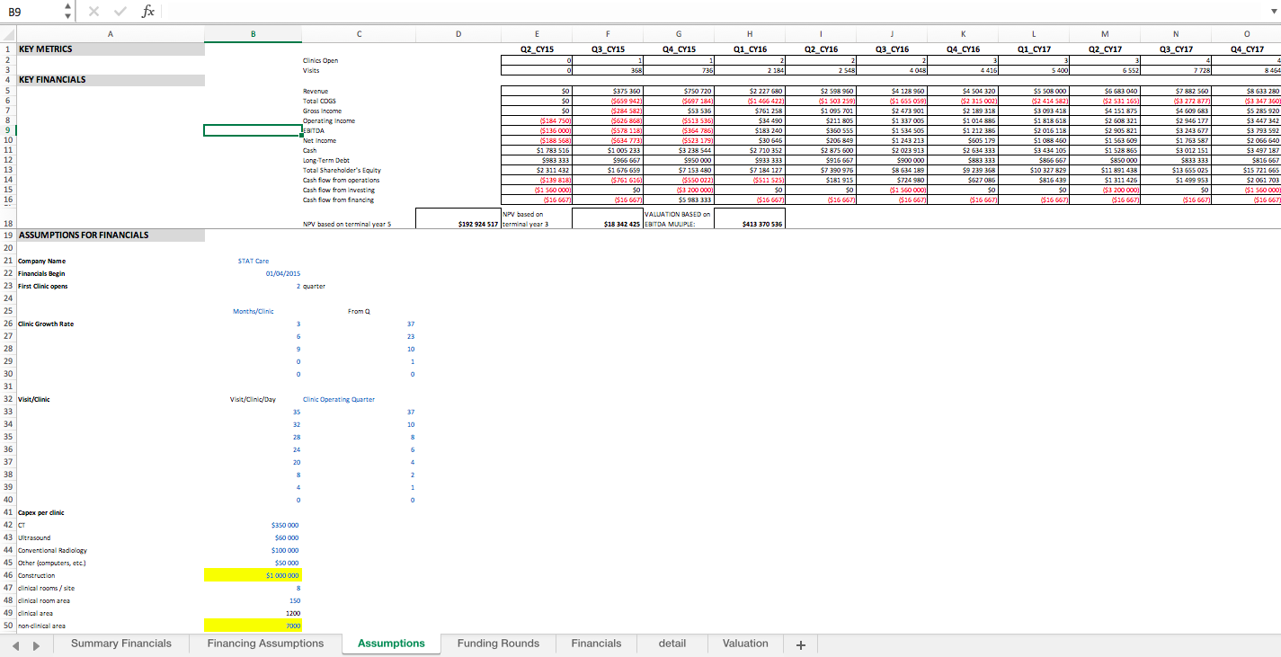This screenshot has width=1281, height=657.
Task: Select row 19 header
Action: 7,235
